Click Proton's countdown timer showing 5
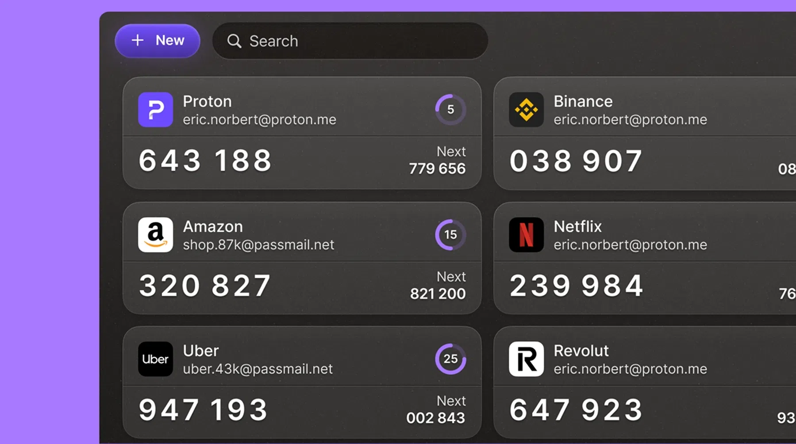This screenshot has width=796, height=444. [x=450, y=109]
